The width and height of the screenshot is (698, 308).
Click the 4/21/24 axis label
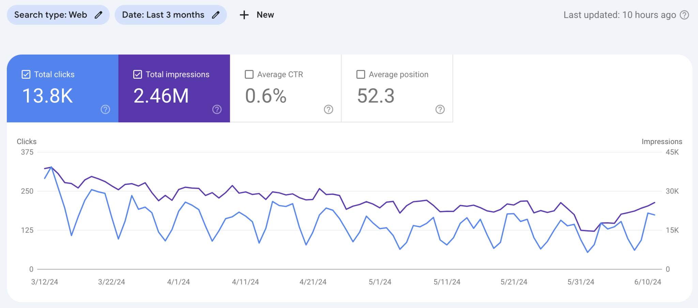point(313,282)
